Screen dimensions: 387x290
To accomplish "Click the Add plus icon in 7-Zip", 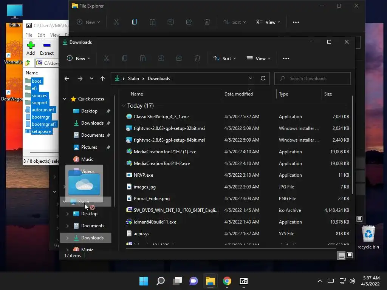I will 31,45.
